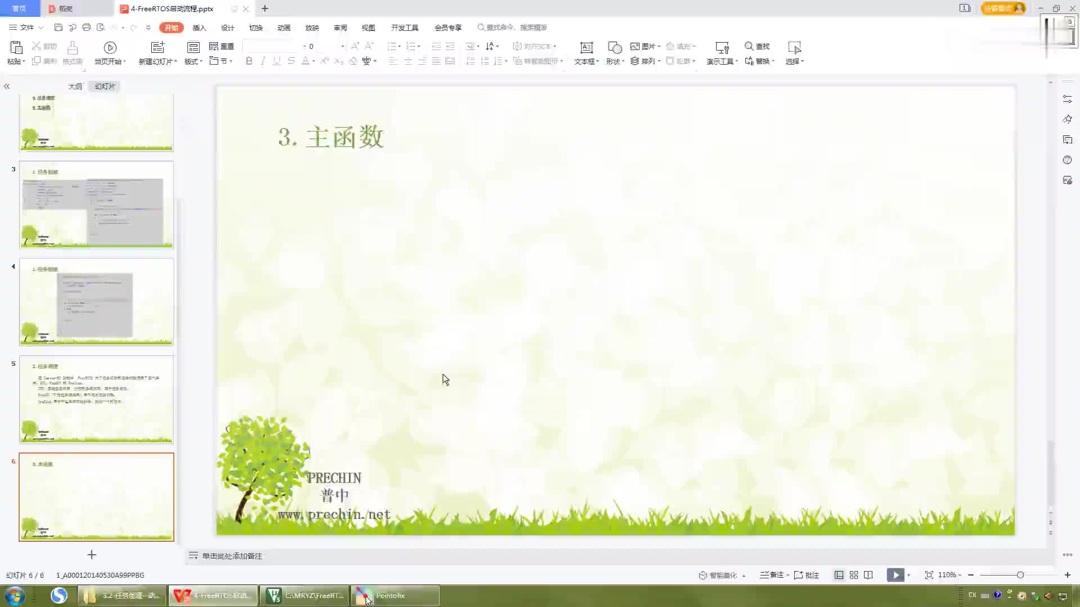Click the Help question mark icon in right sidebar
1080x607 pixels.
tap(1068, 160)
